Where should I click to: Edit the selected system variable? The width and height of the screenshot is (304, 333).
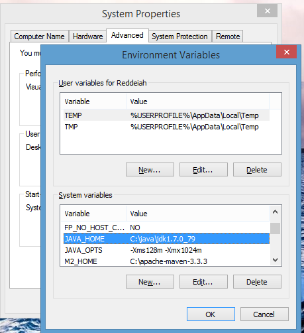(203, 282)
